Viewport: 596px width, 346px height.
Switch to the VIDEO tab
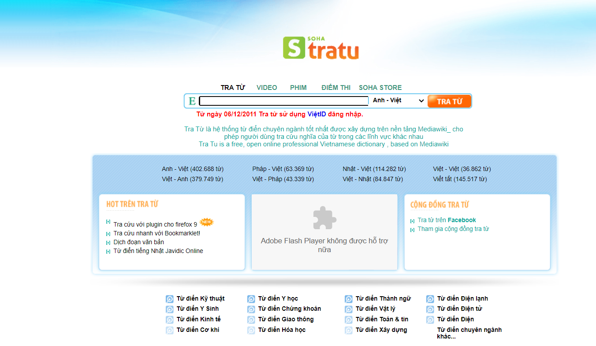(267, 87)
